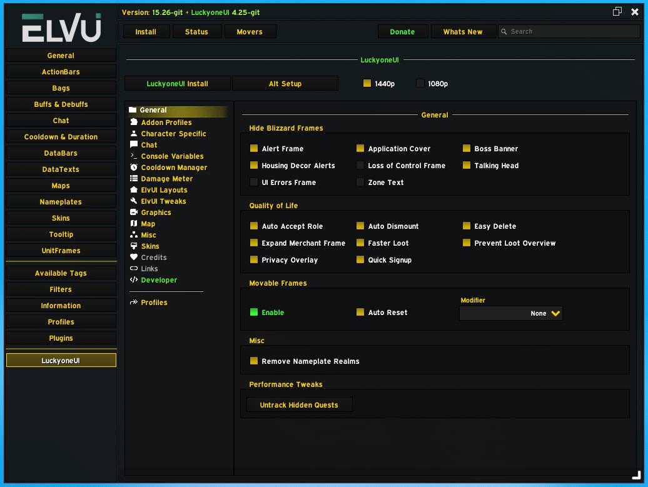648x487 pixels.
Task: Click the Damage Meter list icon
Action: pyautogui.click(x=134, y=178)
